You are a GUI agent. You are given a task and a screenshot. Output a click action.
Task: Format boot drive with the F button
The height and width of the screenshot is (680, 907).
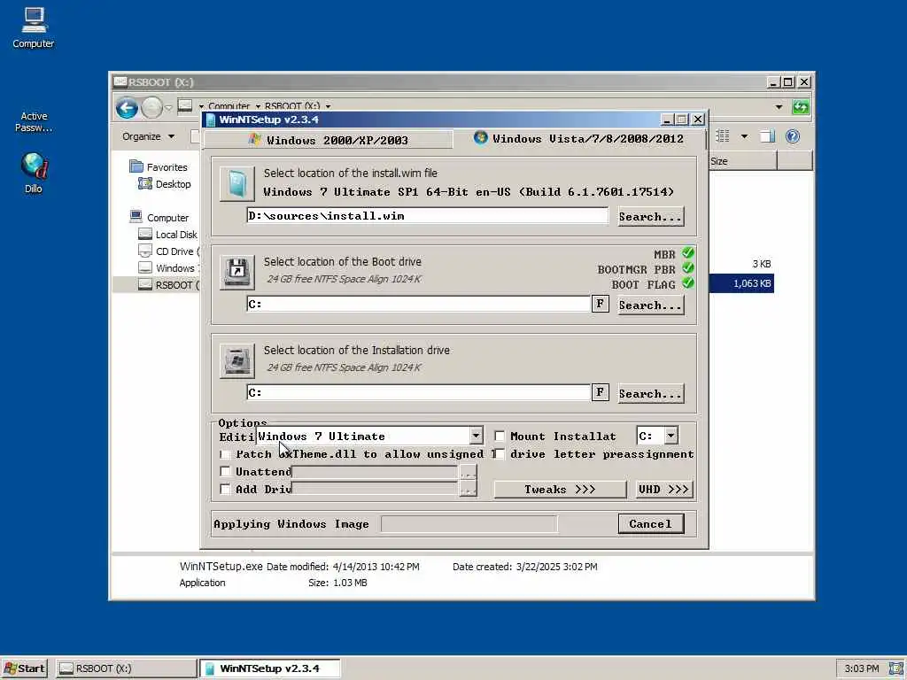(x=600, y=305)
